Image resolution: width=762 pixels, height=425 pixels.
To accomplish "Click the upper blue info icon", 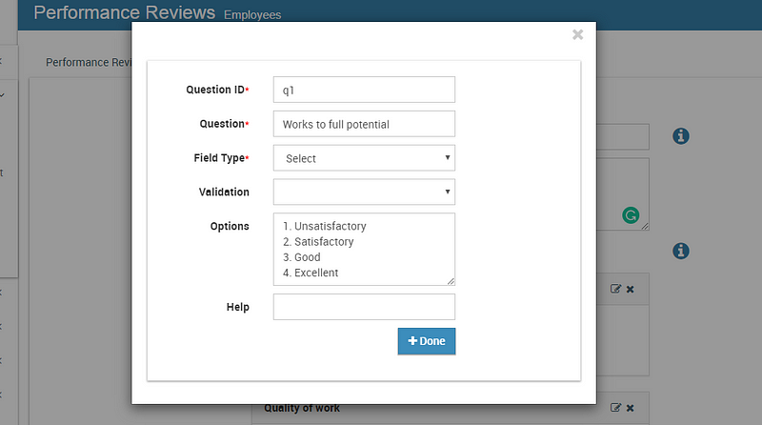I will 680,136.
